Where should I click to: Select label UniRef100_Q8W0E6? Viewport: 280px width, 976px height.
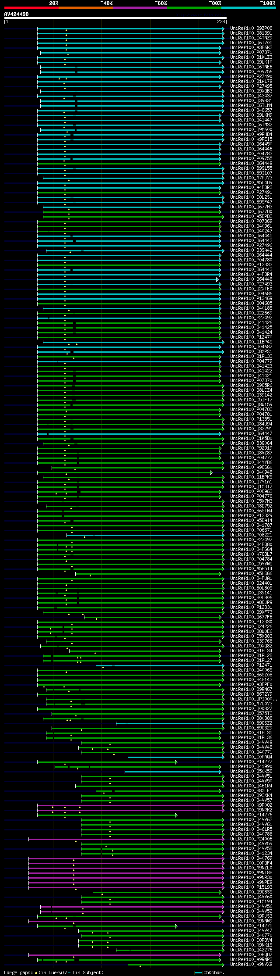pyautogui.click(x=251, y=631)
